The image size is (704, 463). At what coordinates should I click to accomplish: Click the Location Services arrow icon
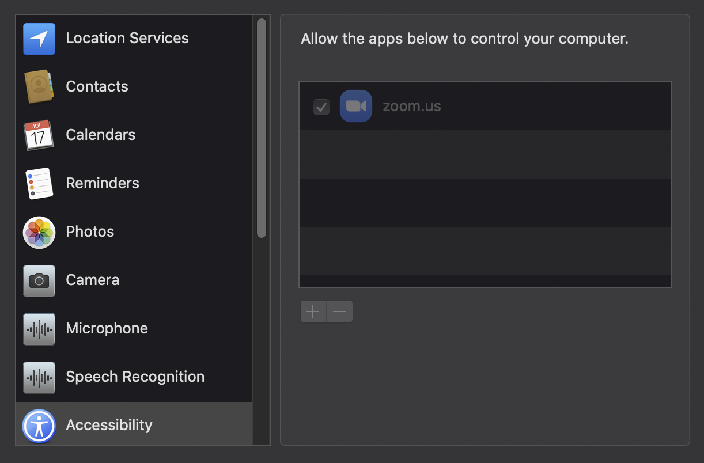click(x=39, y=39)
